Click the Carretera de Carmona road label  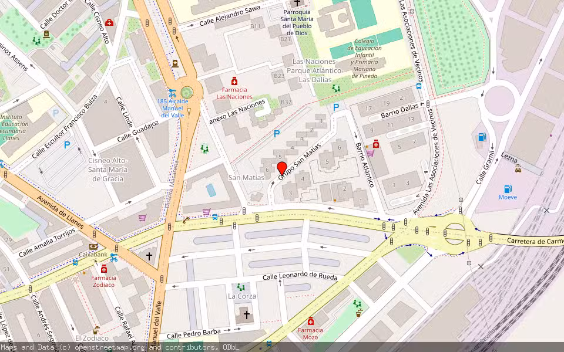(535, 241)
